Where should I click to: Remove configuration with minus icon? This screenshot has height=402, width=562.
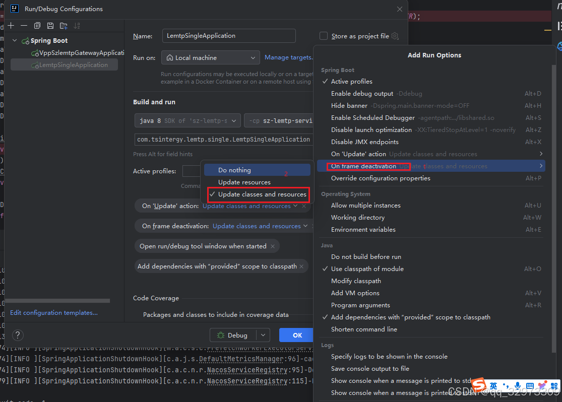tap(24, 25)
